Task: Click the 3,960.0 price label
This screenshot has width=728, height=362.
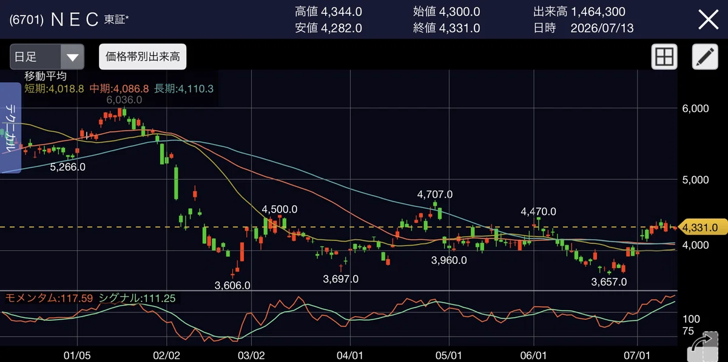Action: tap(449, 260)
